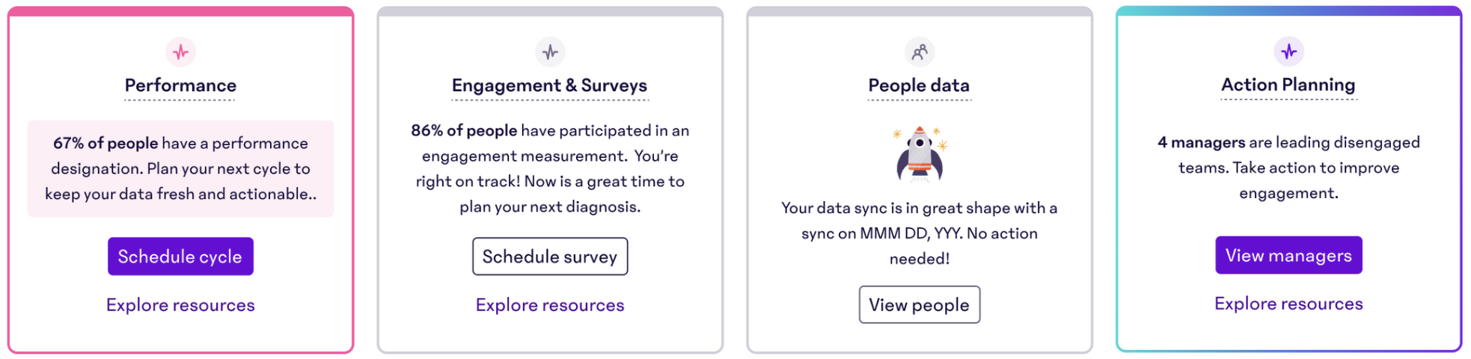Click the 4 managers disengaged teams text
The height and width of the screenshot is (359, 1471).
pos(1288,168)
